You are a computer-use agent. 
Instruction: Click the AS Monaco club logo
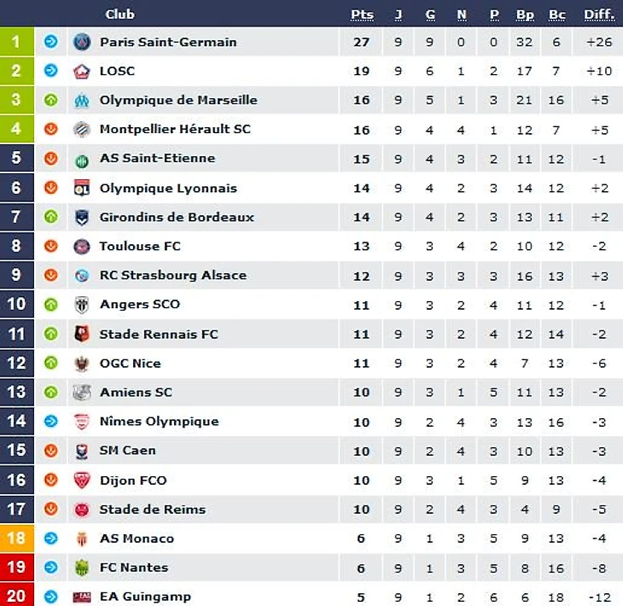pyautogui.click(x=82, y=538)
